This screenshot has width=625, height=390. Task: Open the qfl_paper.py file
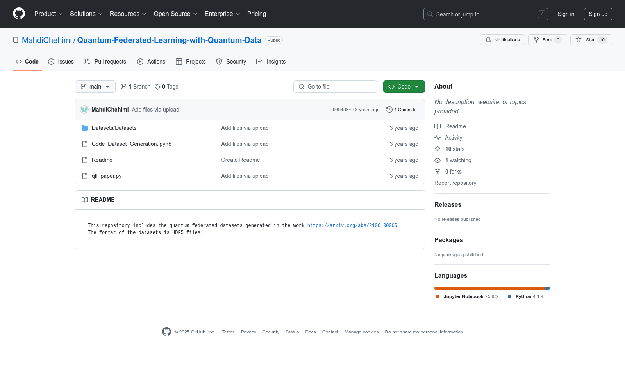(107, 176)
